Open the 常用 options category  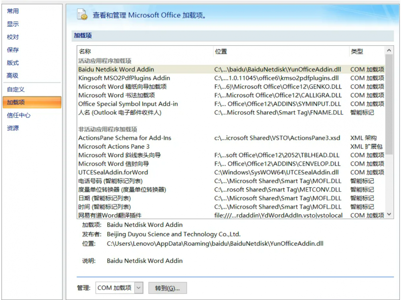[13, 11]
